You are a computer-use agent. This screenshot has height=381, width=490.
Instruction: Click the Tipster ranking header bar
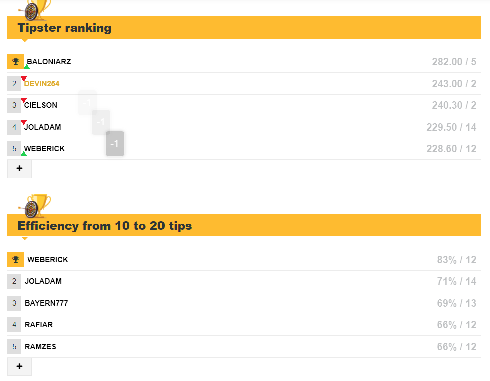(244, 28)
